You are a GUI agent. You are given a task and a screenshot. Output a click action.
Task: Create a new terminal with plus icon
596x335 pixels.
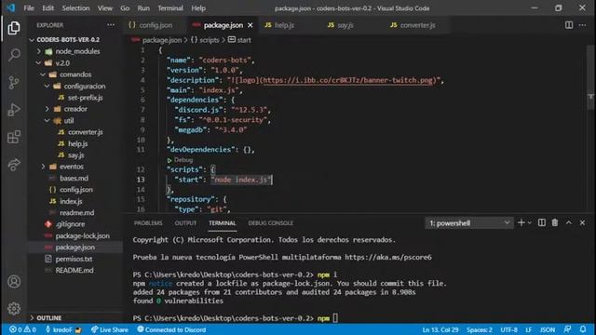pyautogui.click(x=521, y=223)
